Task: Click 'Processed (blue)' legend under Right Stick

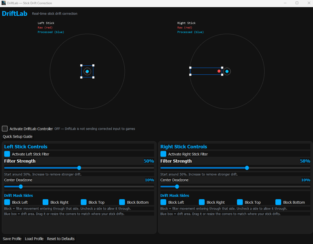Action: 190,32
